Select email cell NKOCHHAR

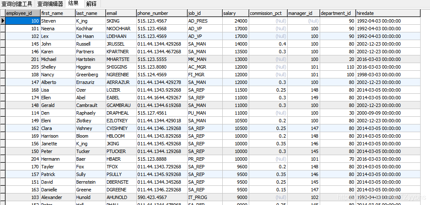[x=121, y=29]
